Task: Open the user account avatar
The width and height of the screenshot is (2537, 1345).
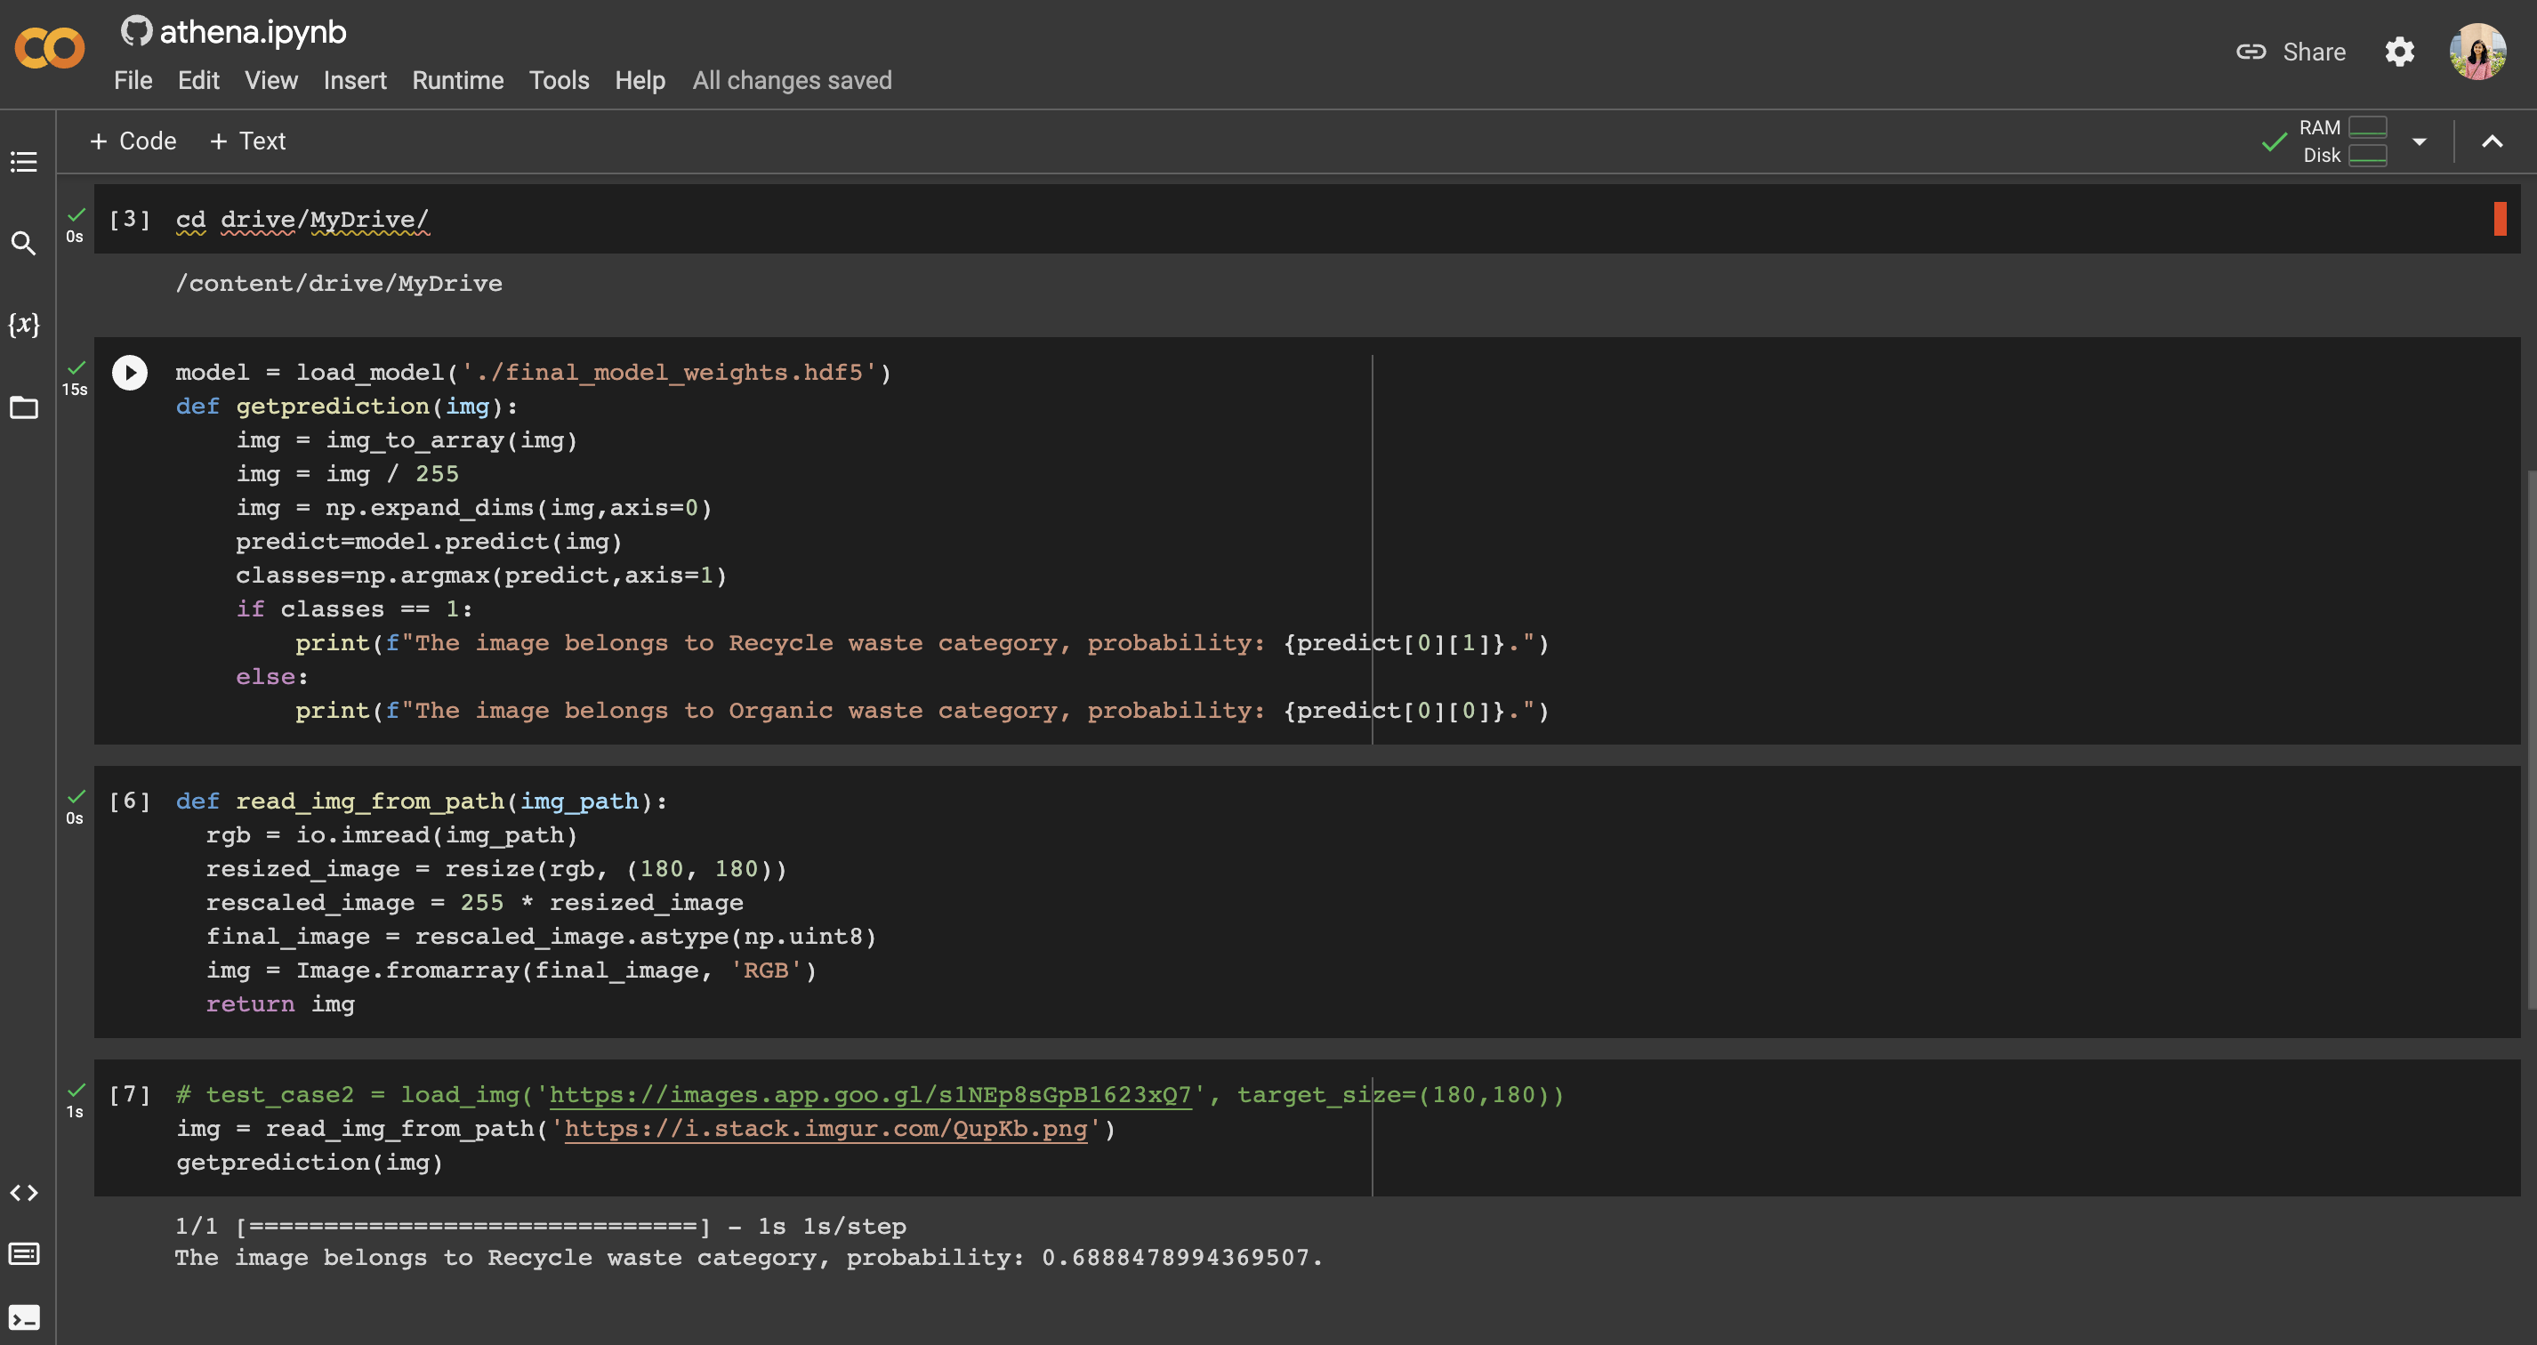Action: 2477,52
